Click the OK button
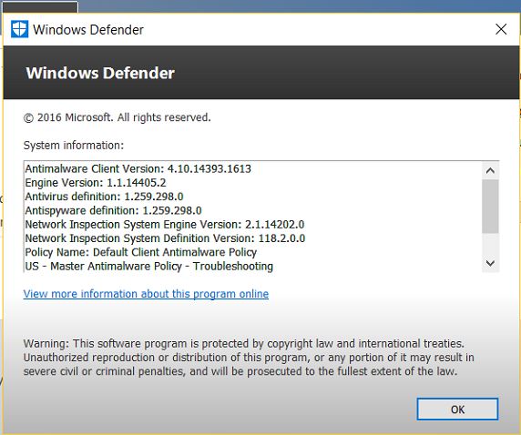 click(x=457, y=410)
